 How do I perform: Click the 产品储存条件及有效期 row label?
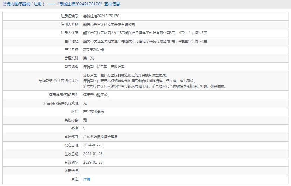click(60, 103)
